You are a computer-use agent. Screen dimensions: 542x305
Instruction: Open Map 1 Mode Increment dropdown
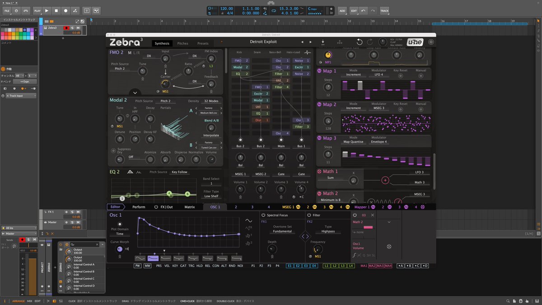click(x=354, y=75)
